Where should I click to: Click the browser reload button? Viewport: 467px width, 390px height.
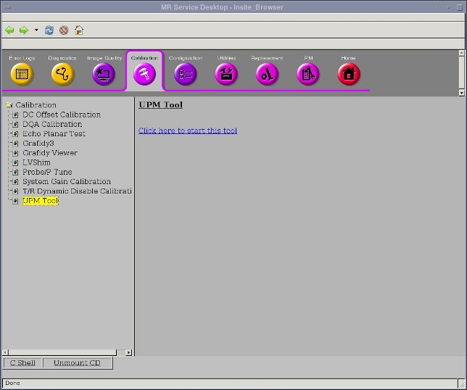pos(49,30)
